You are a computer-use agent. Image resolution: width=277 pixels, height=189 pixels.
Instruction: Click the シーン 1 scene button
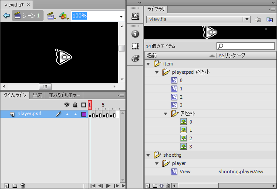tap(27, 16)
